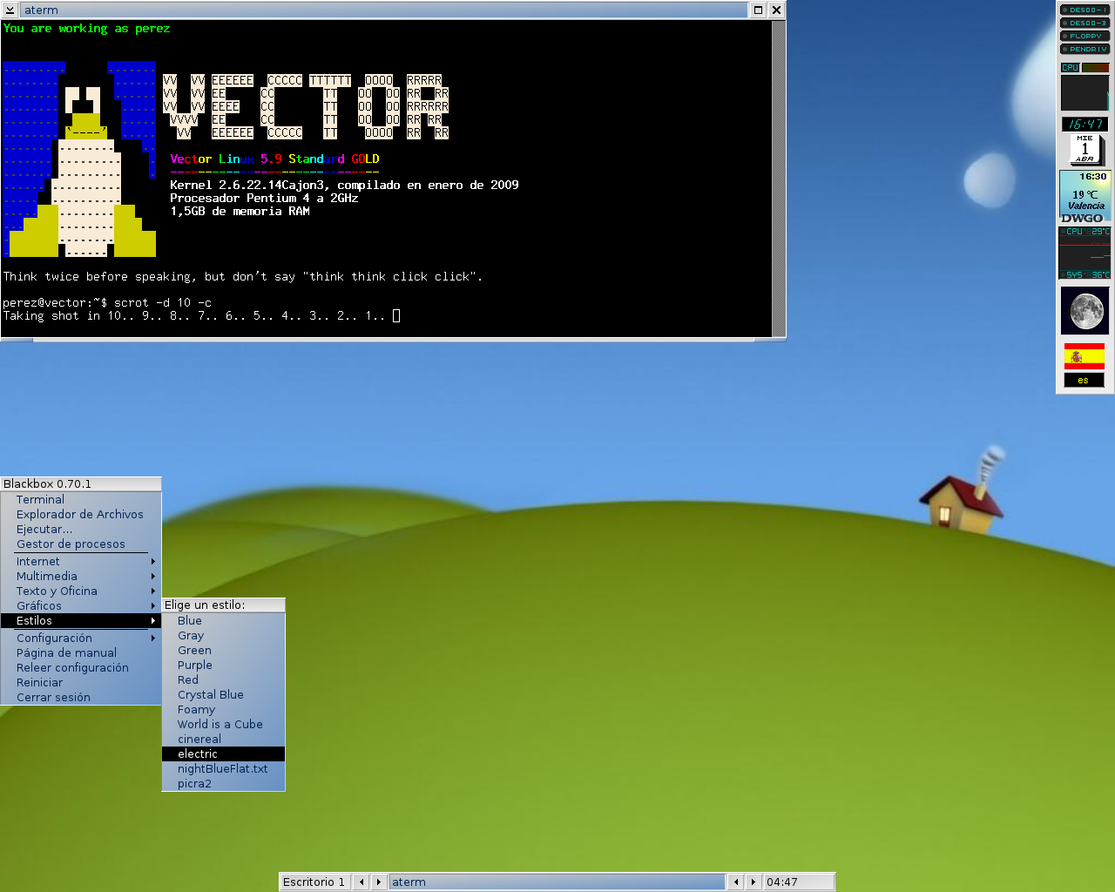The width and height of the screenshot is (1115, 892).
Task: Apply the Blue style
Action: point(224,621)
